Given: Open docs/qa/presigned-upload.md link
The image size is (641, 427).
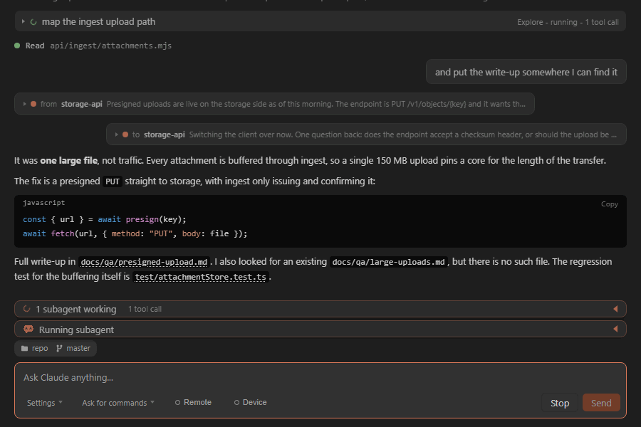Looking at the screenshot, I should coord(144,262).
